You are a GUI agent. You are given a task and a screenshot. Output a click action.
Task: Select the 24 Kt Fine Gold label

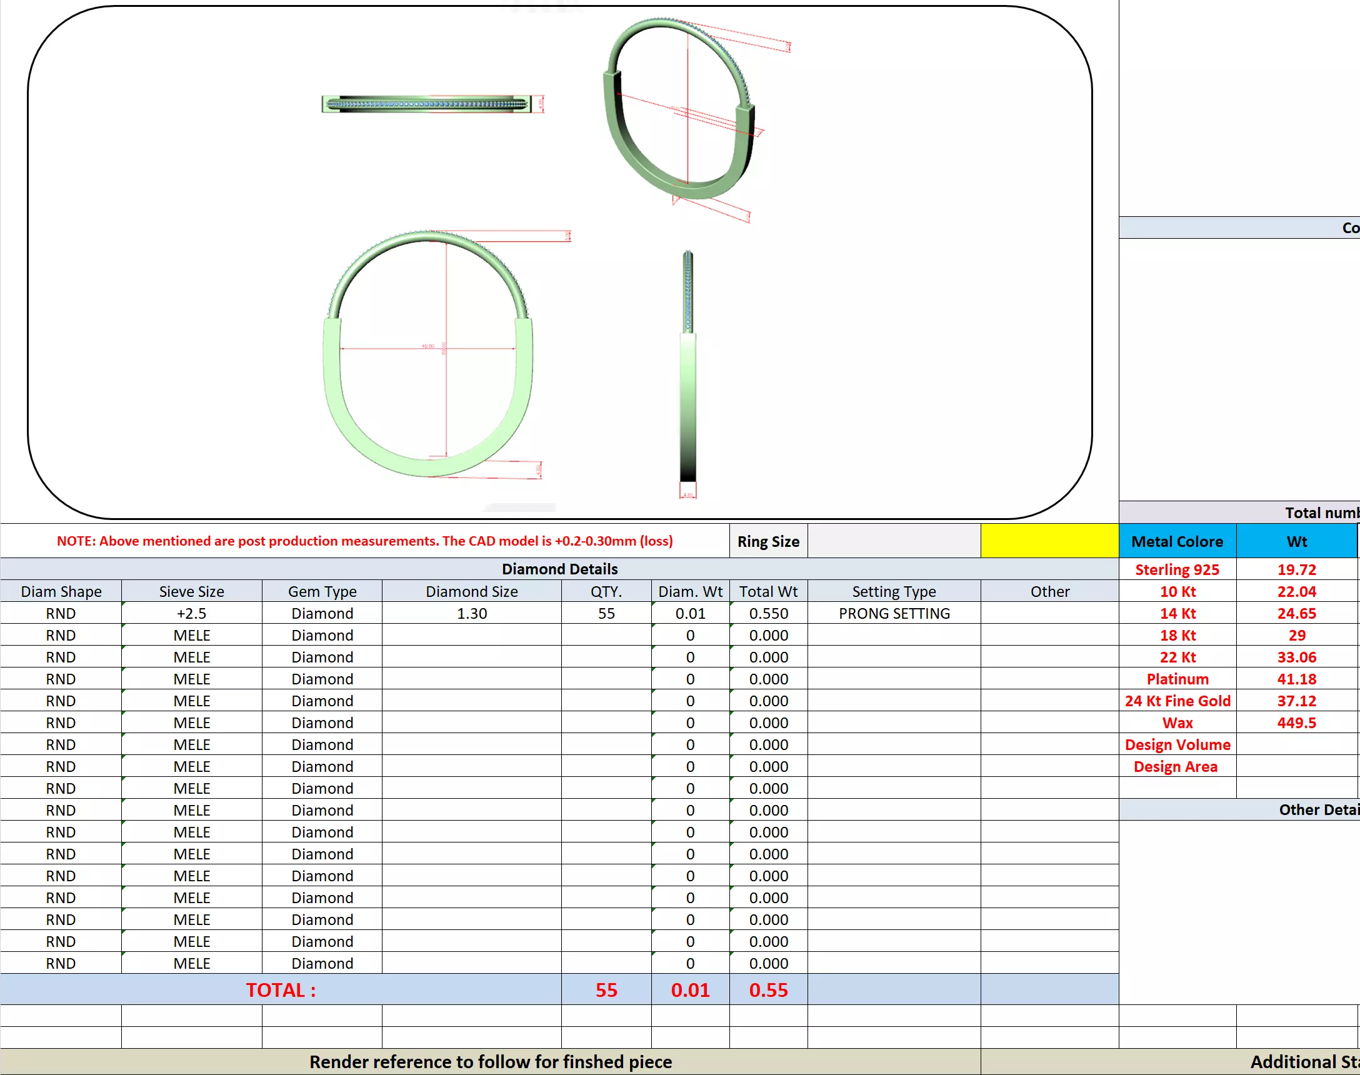click(1177, 701)
